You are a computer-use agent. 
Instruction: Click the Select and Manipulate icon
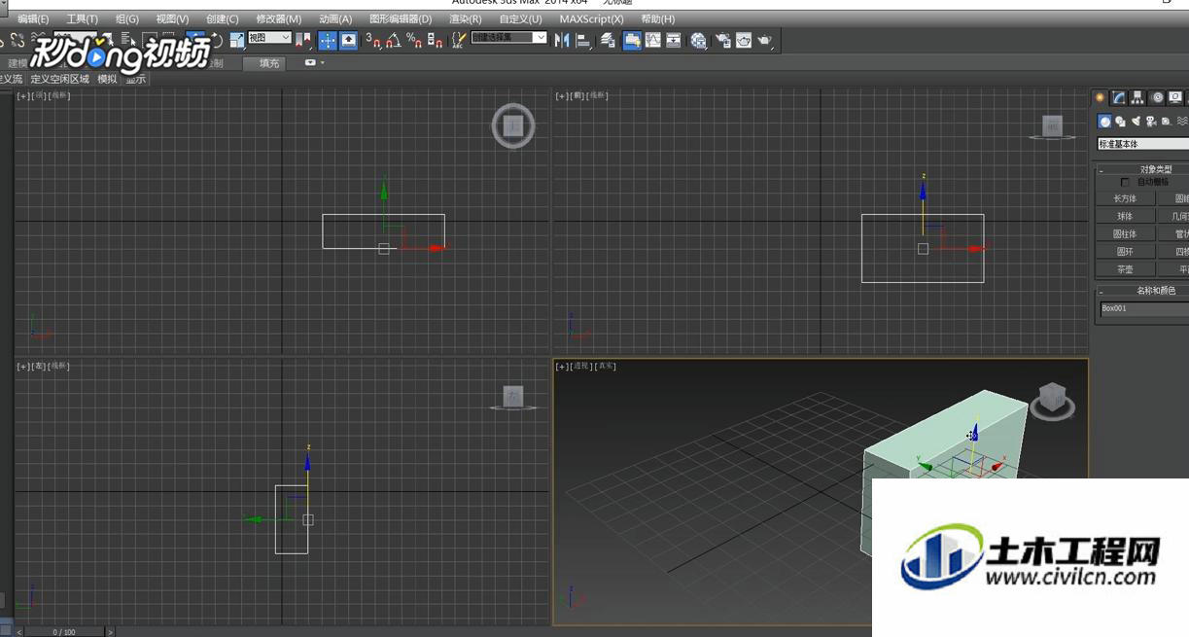pyautogui.click(x=328, y=40)
